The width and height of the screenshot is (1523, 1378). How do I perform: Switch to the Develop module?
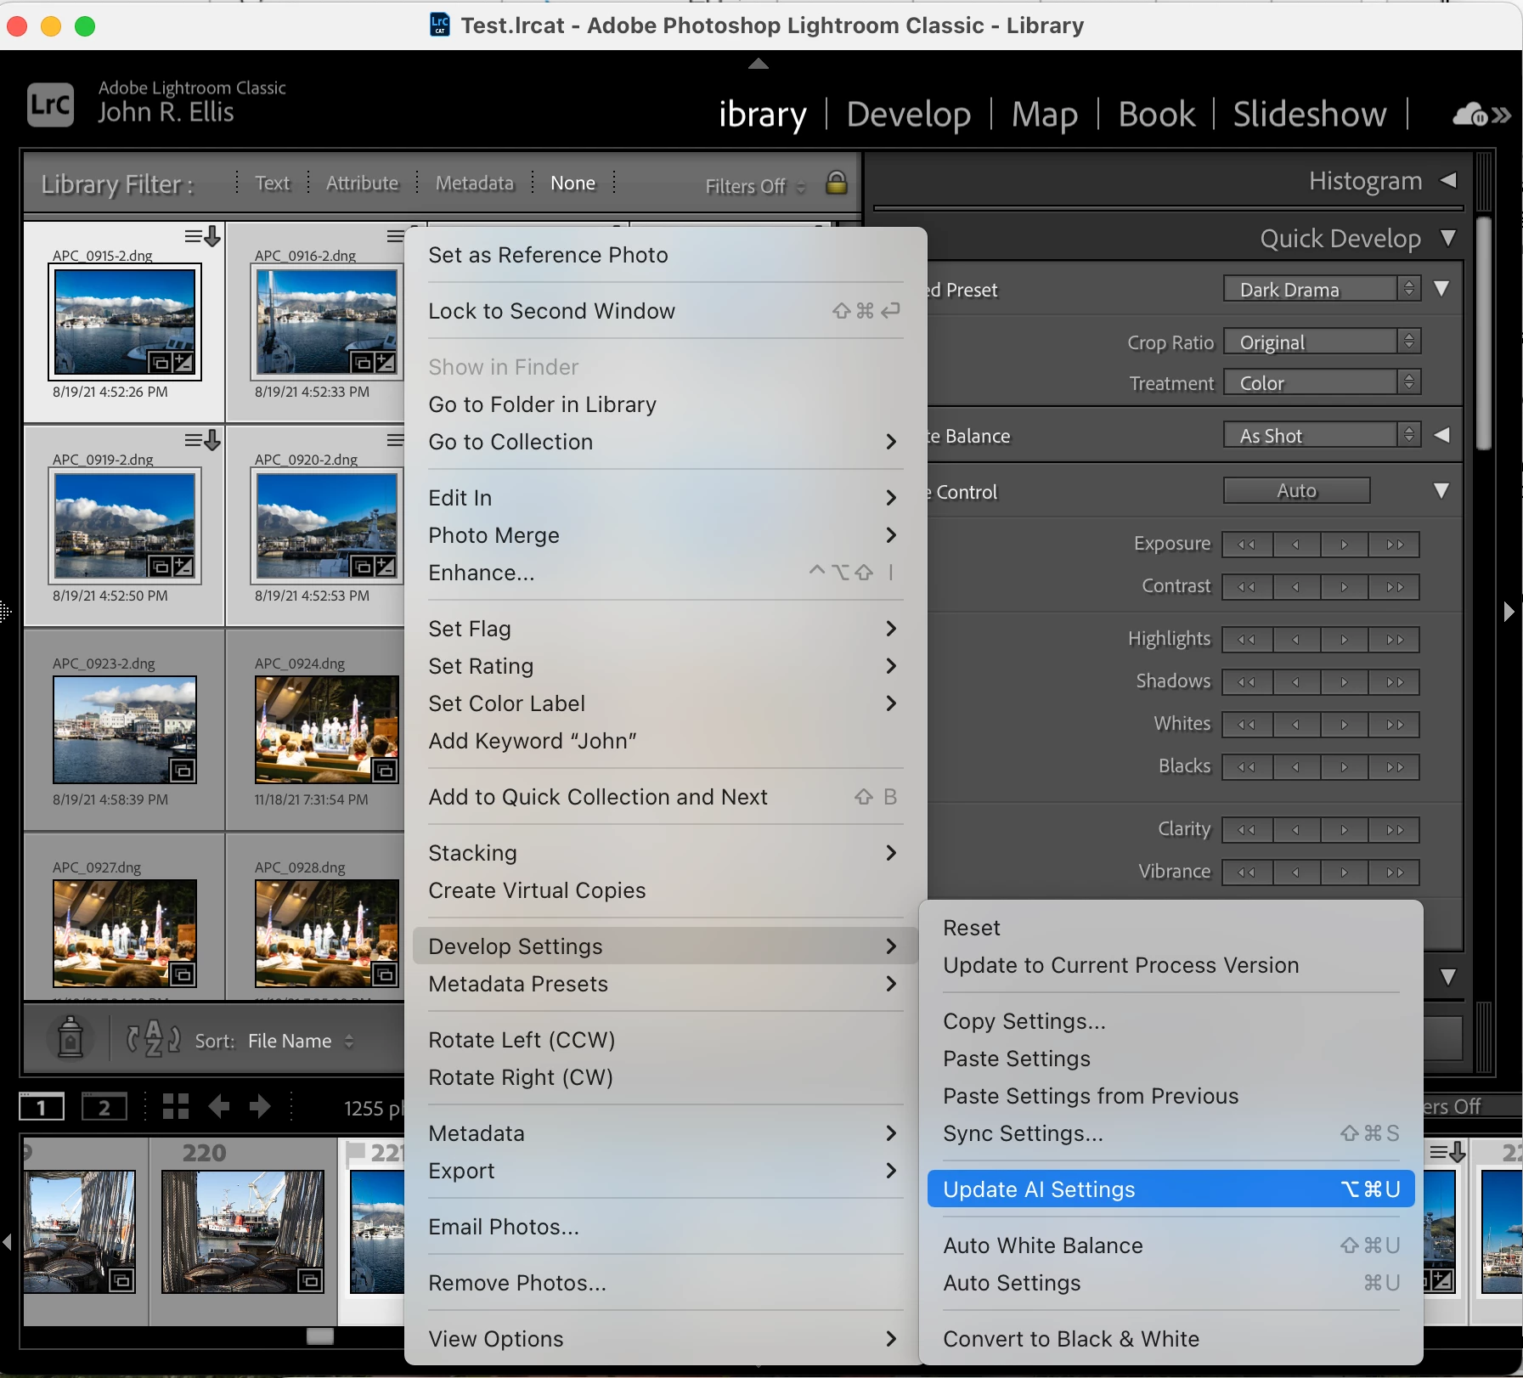[909, 114]
